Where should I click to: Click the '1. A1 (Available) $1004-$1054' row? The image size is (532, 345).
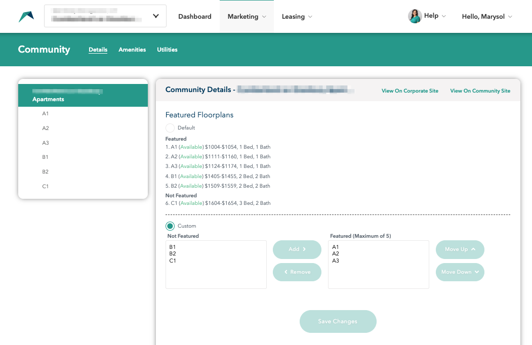click(218, 147)
